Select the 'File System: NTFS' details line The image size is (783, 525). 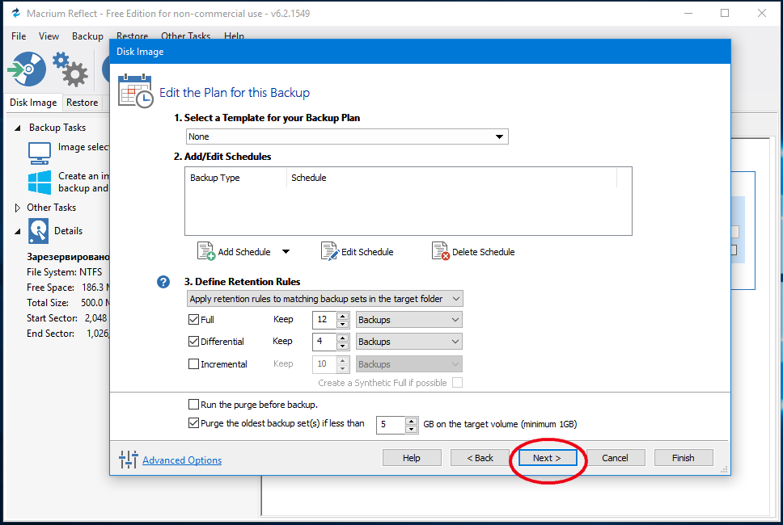65,272
